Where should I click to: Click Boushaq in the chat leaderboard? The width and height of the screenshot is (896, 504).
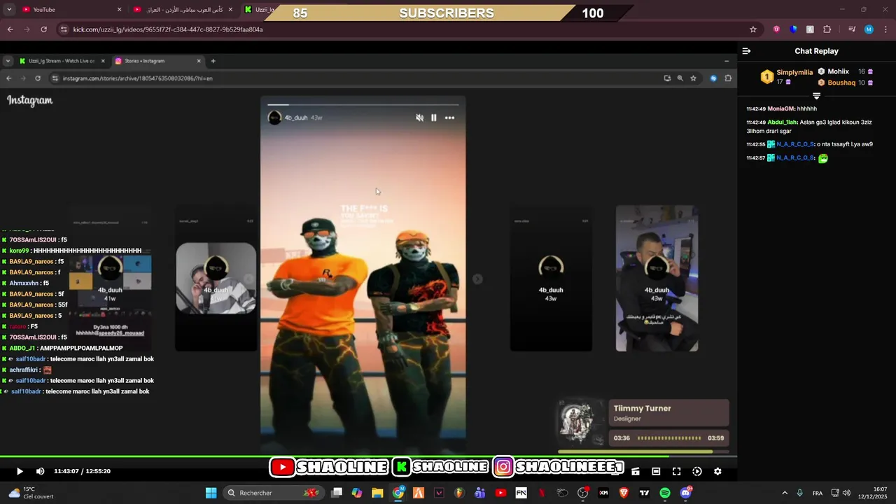point(841,83)
